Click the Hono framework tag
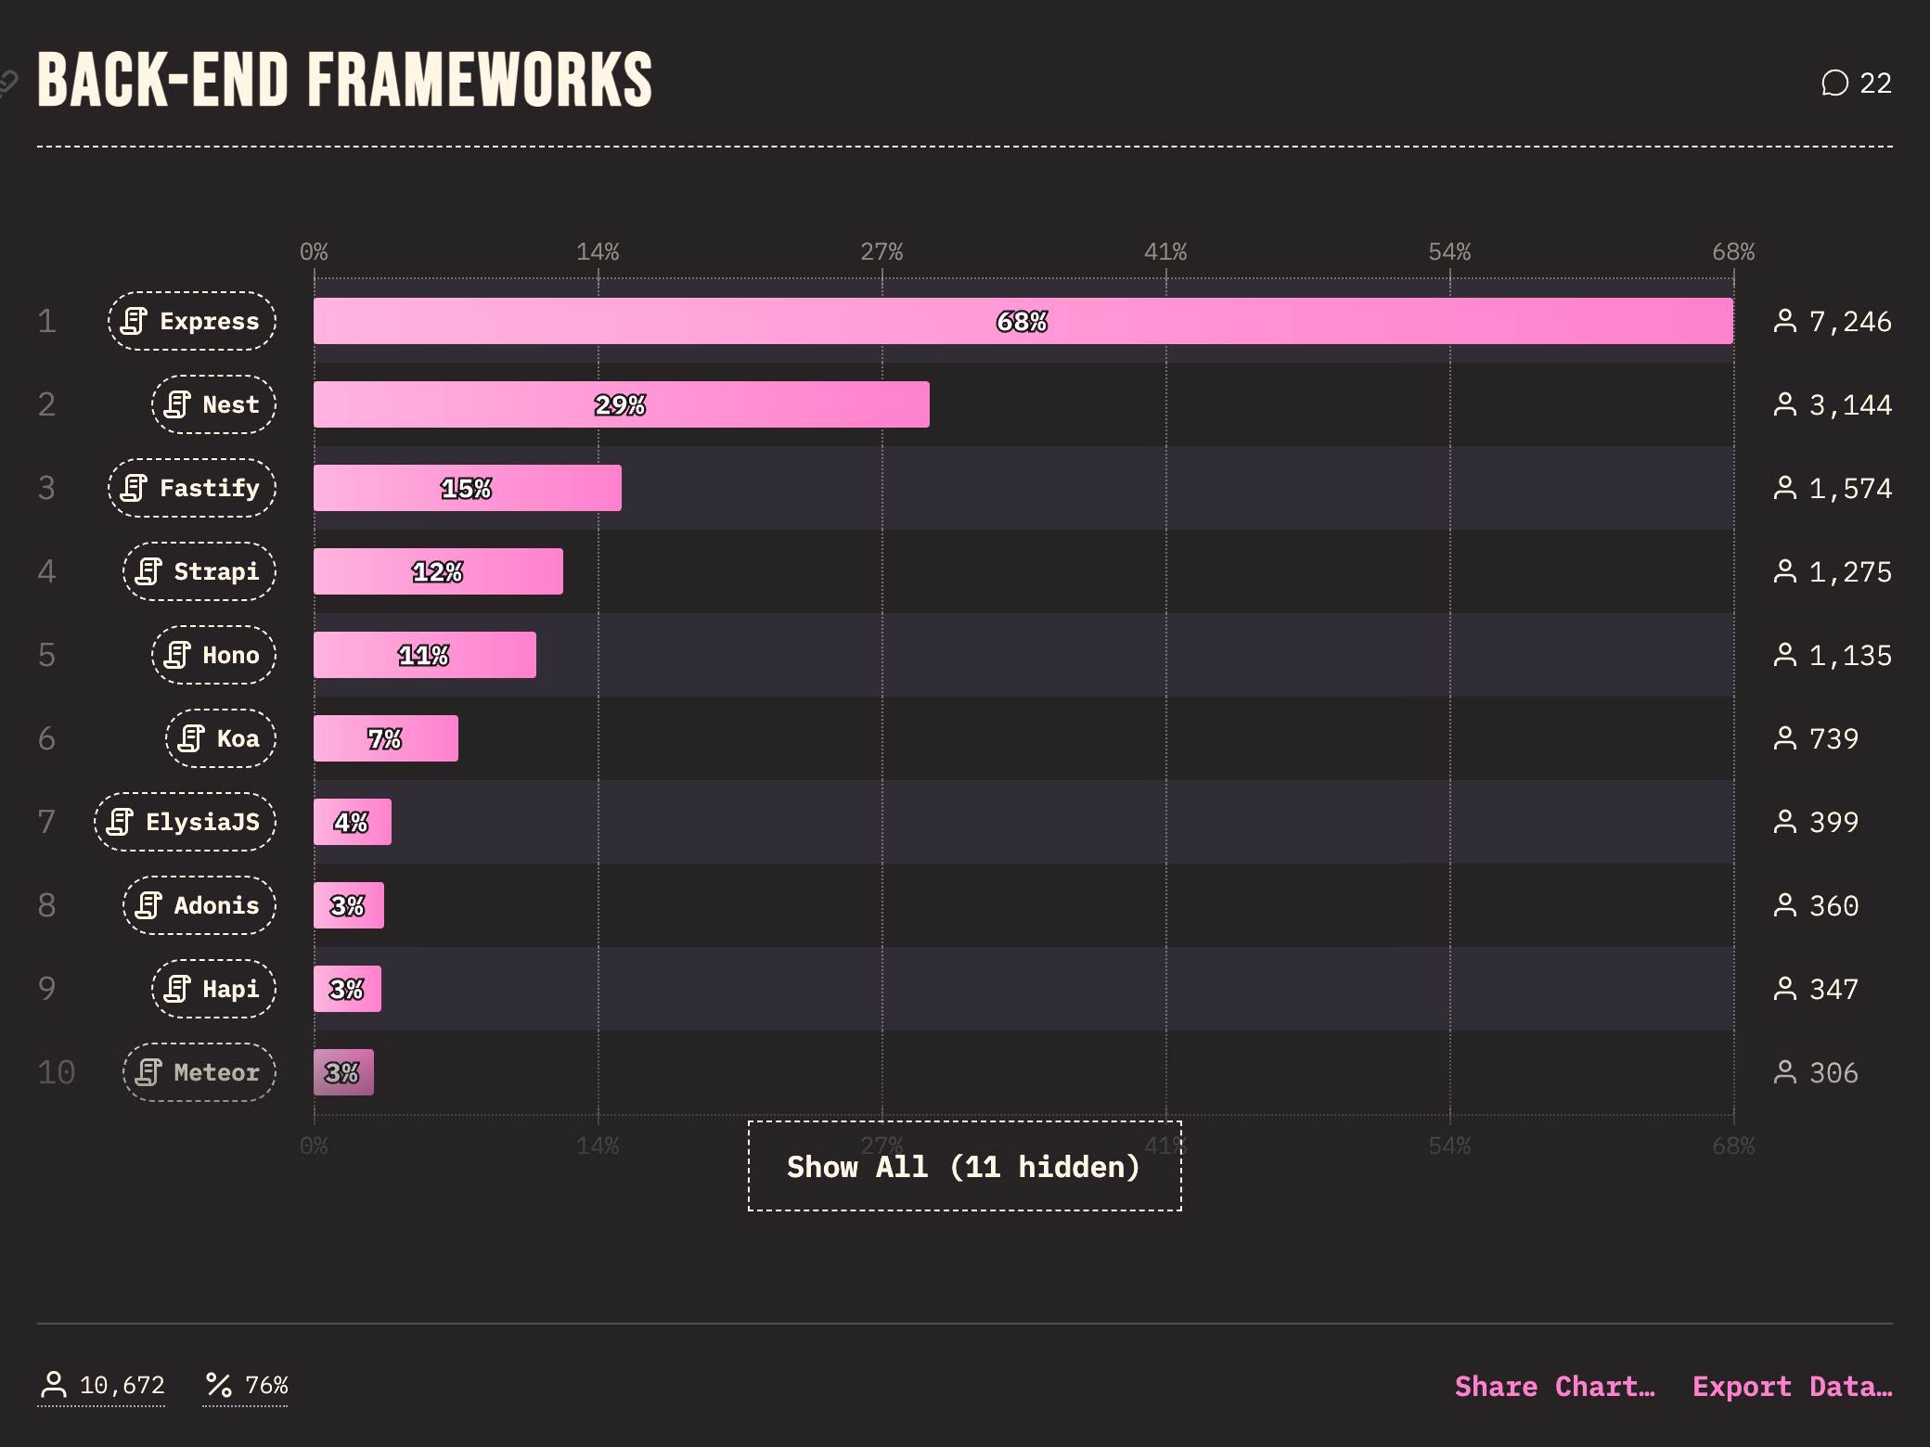This screenshot has width=1930, height=1447. (214, 655)
